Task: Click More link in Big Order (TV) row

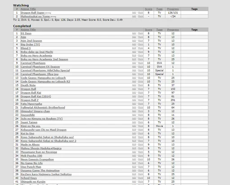Action: [x=141, y=44]
